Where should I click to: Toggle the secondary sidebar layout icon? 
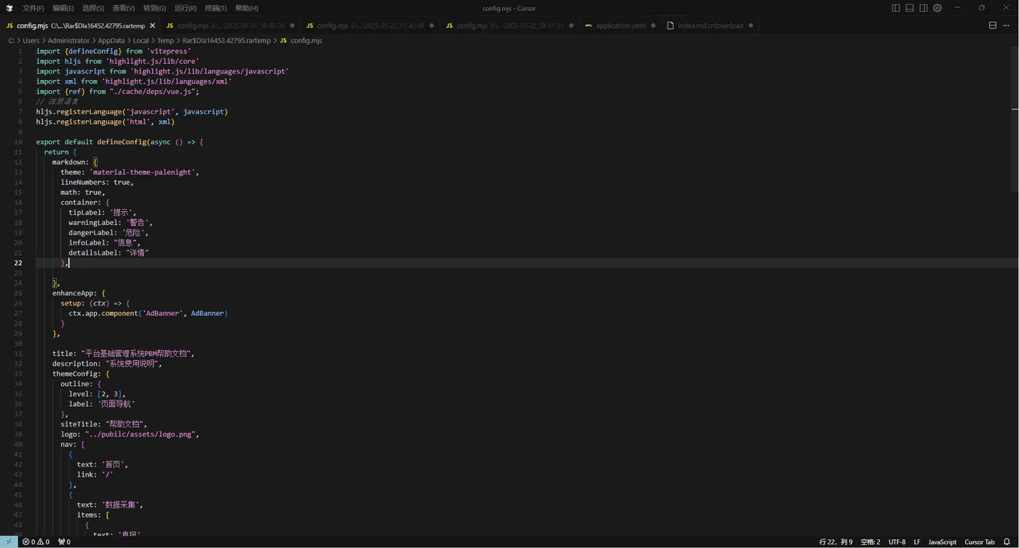coord(924,8)
